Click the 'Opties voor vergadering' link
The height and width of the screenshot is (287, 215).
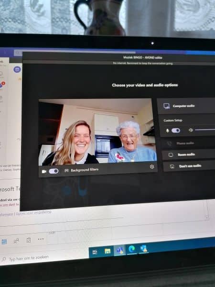pyautogui.click(x=33, y=213)
